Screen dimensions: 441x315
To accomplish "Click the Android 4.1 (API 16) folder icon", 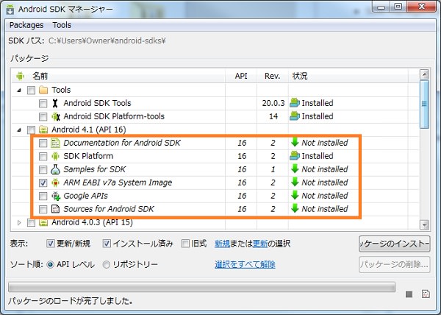I will [43, 130].
